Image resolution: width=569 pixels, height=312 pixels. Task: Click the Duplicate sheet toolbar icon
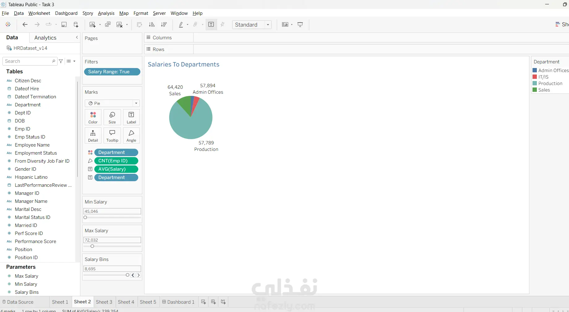click(108, 24)
